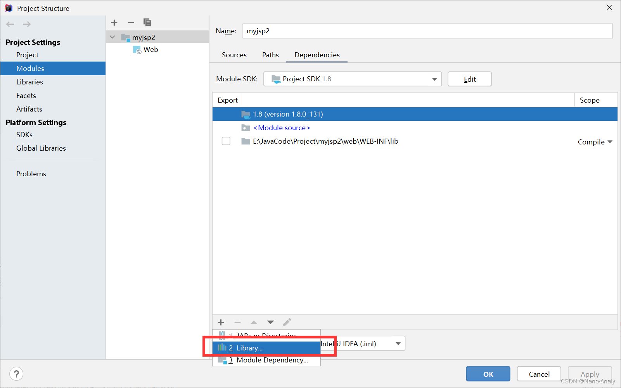Move dependency up with the up arrow

(x=254, y=322)
